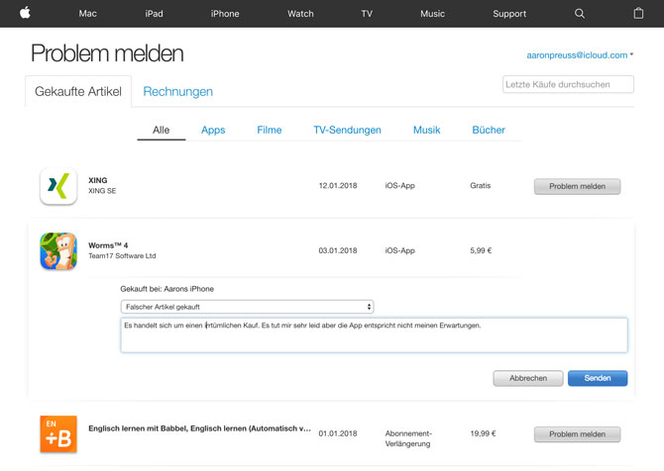Click Problem melden for XING
This screenshot has width=664, height=471.
click(577, 186)
